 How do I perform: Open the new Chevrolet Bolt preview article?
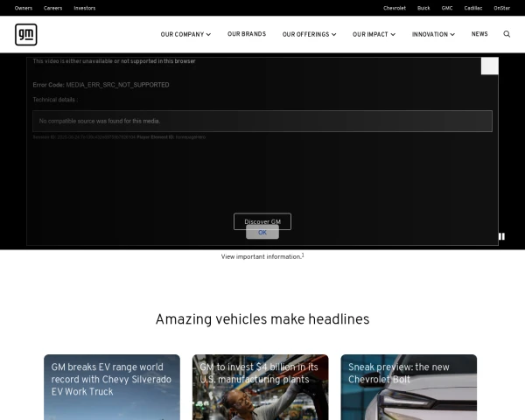tap(409, 387)
